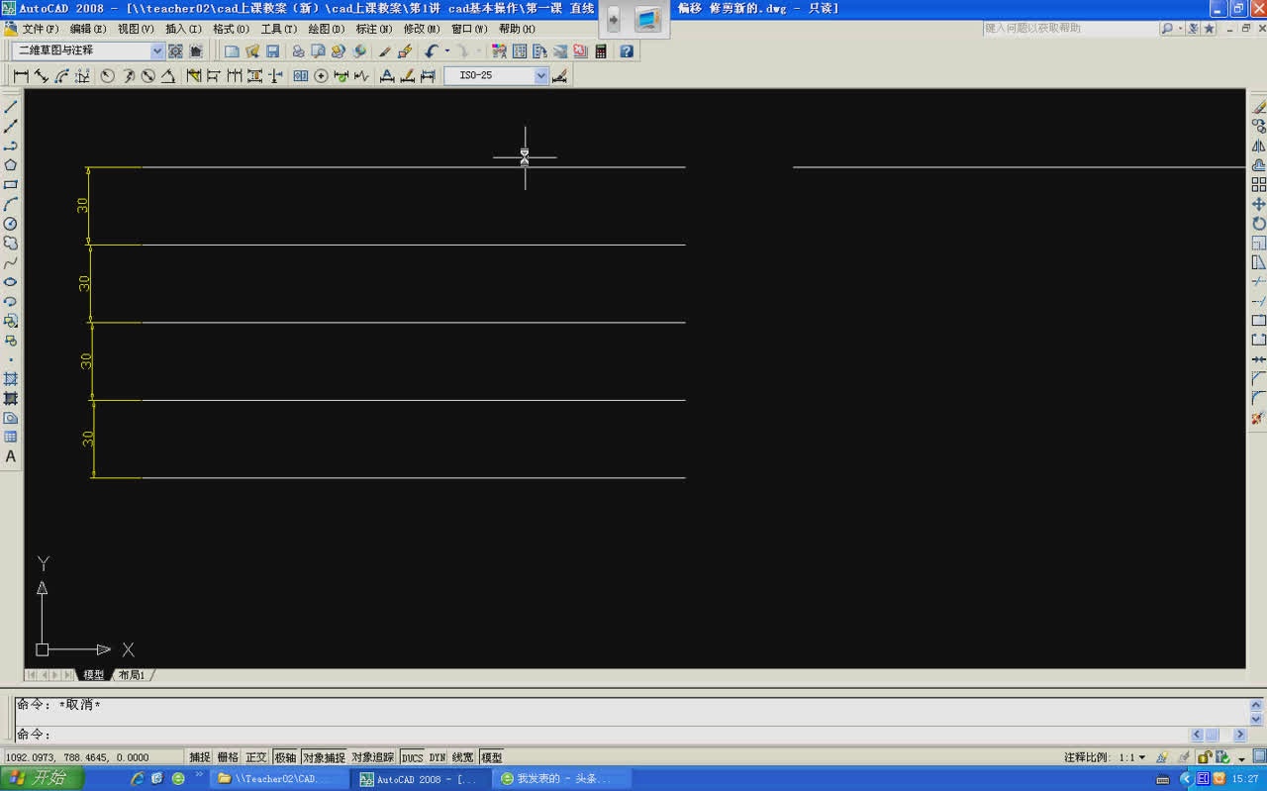Switch to \\Teacher02\CAD taskbar window
The width and height of the screenshot is (1267, 791).
[279, 779]
